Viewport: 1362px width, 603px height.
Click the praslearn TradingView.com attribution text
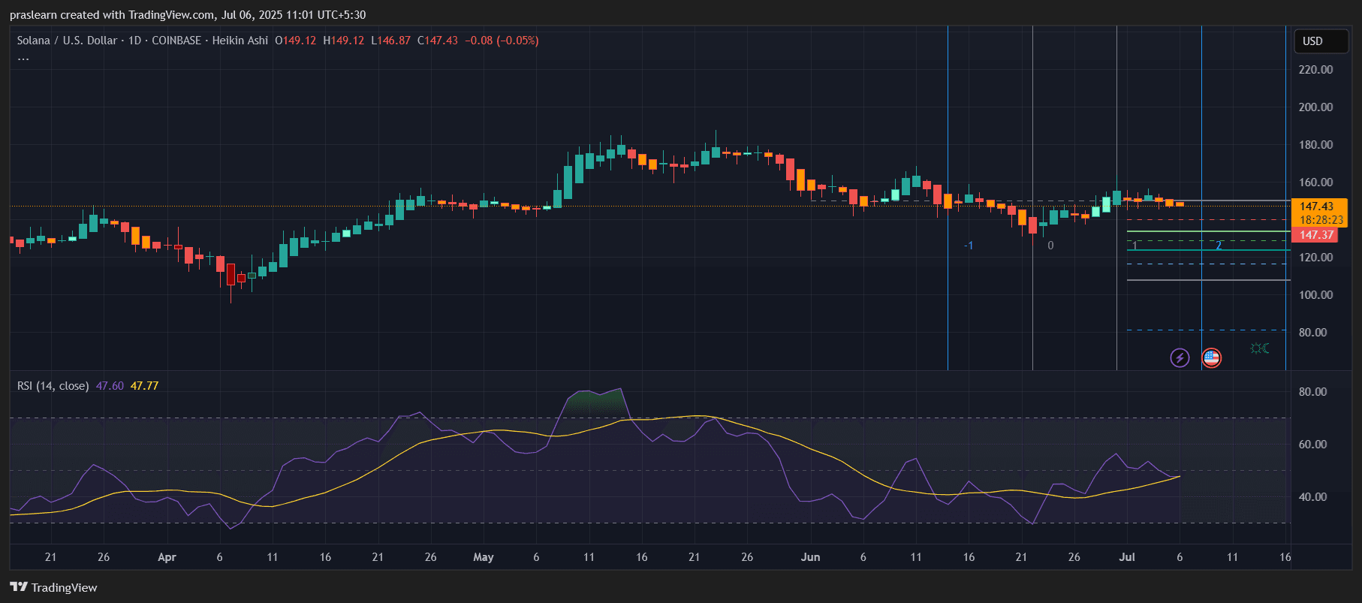coord(188,15)
